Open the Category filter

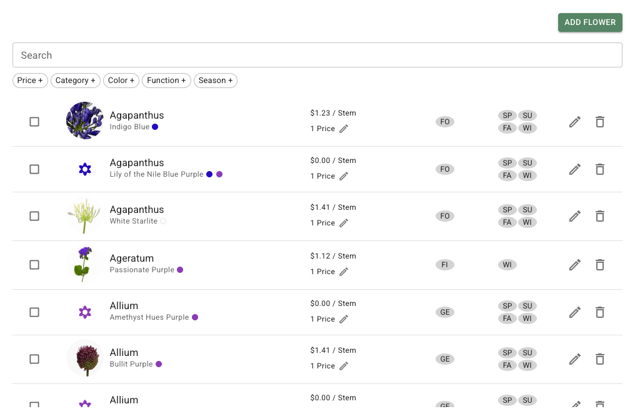[76, 81]
